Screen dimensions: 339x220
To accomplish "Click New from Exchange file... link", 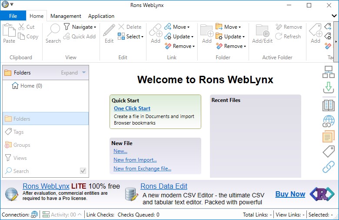I will coord(143,169).
